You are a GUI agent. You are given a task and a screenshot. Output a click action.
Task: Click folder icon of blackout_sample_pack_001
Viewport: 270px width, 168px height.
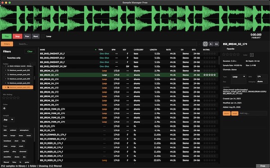click(x=8, y=70)
